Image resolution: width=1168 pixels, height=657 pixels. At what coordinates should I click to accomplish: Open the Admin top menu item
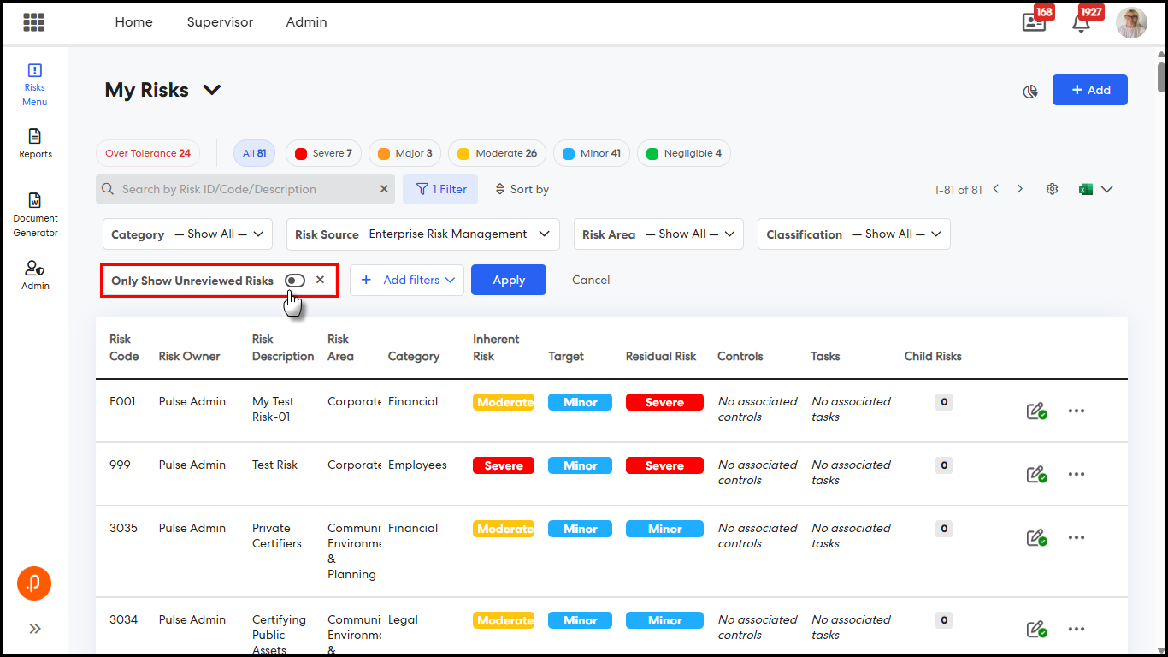pyautogui.click(x=306, y=22)
